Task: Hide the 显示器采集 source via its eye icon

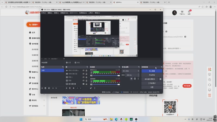Action: tap(84, 84)
